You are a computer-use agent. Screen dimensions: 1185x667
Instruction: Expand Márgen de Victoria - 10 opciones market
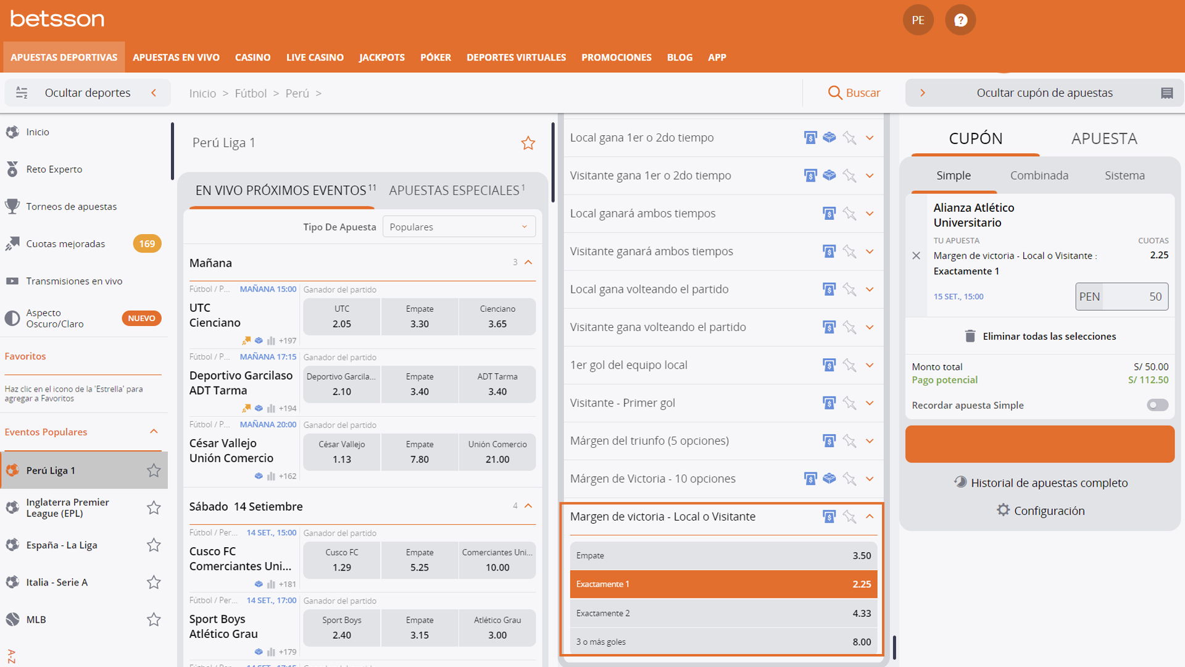click(870, 479)
